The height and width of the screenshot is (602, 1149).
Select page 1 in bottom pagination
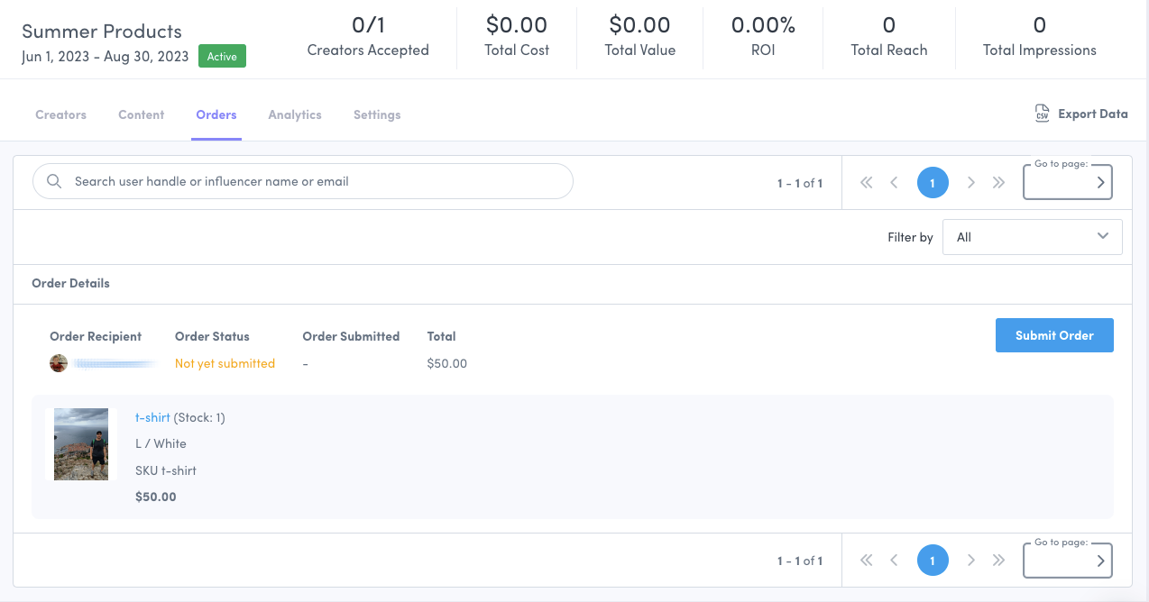(x=933, y=561)
